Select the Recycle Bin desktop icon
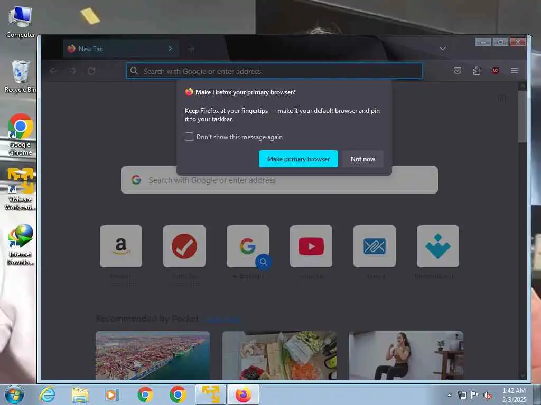Viewport: 541px width, 405px height. pyautogui.click(x=21, y=76)
